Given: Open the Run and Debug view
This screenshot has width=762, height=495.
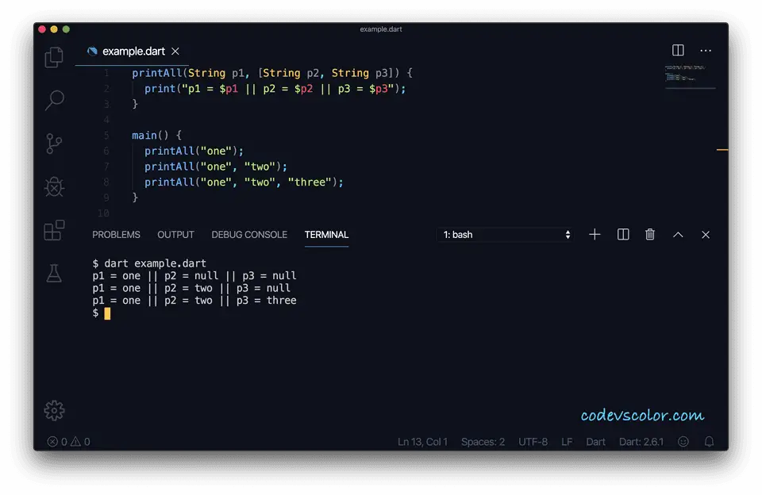Looking at the screenshot, I should pos(54,187).
